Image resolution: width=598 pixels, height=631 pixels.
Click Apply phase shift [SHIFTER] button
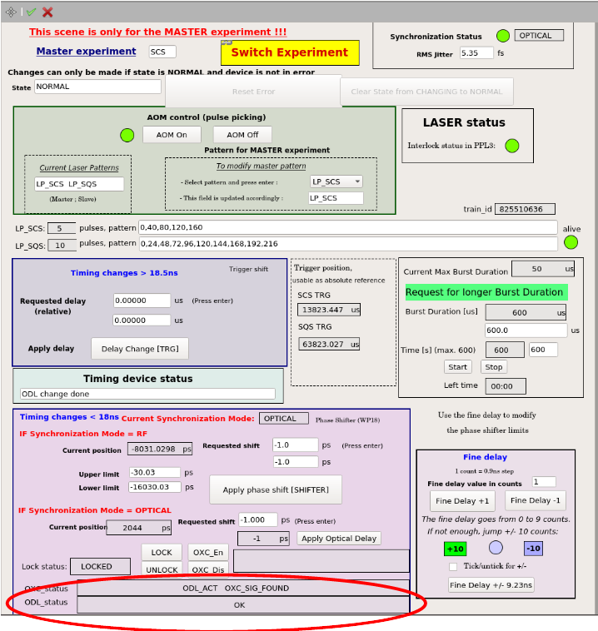(276, 489)
